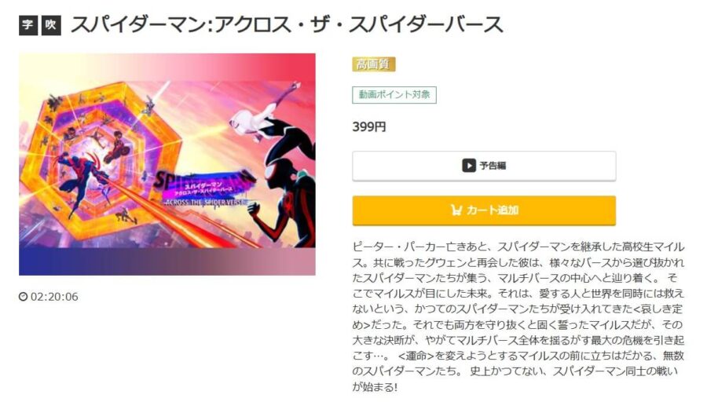Click the 吹 dubbed badge icon
The height and width of the screenshot is (413, 707).
tap(51, 25)
